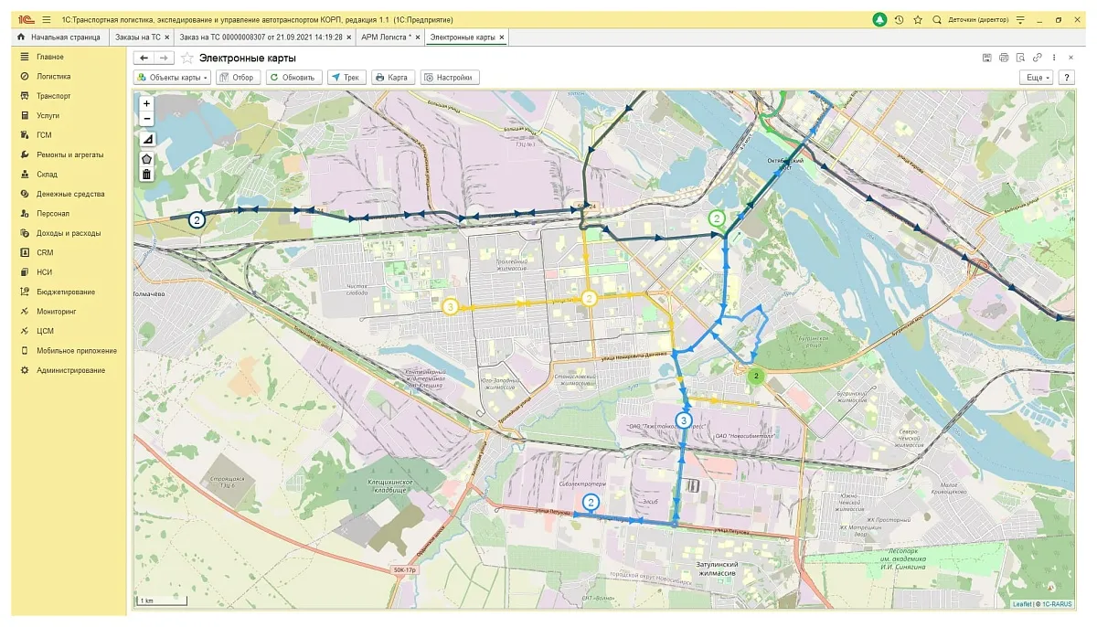Toggle favorite star next to Электронные карты
This screenshot has width=1097, height=627.
[187, 58]
